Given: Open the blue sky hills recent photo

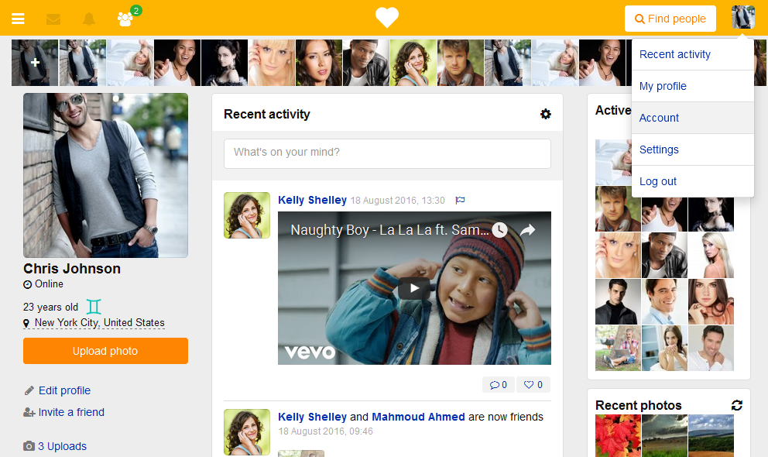Looking at the screenshot, I should pyautogui.click(x=711, y=436).
